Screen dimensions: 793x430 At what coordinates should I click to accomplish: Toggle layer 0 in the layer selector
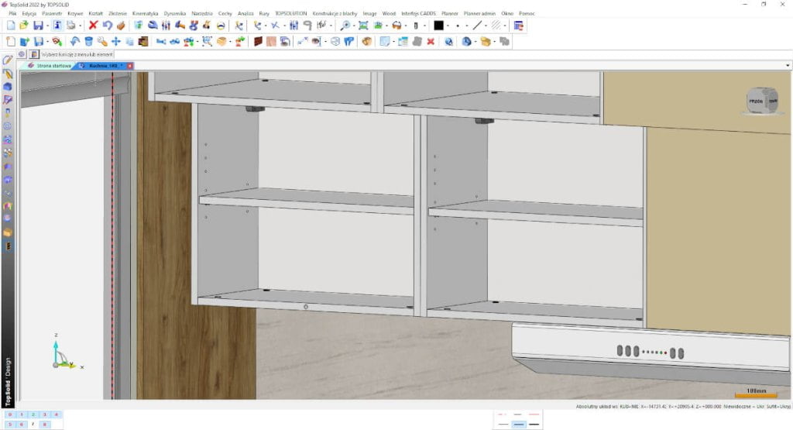(x=9, y=415)
